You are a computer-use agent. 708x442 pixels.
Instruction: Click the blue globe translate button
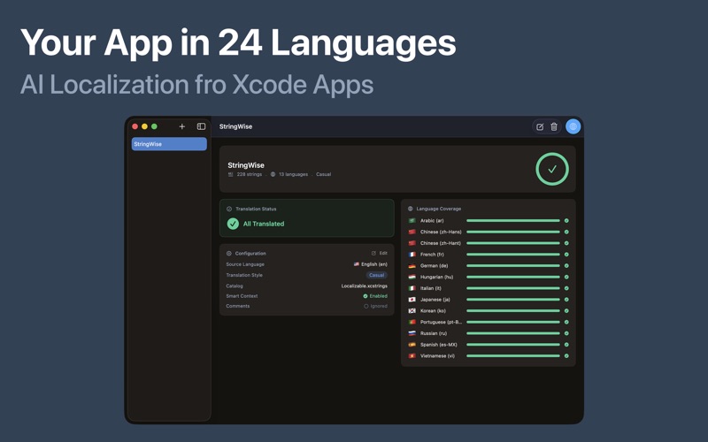[573, 126]
